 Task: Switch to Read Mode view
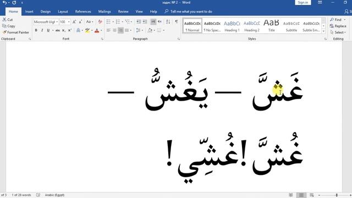(291, 195)
